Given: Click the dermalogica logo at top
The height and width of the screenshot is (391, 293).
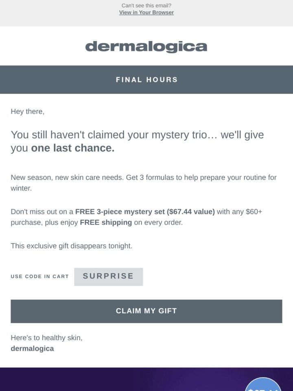Looking at the screenshot, I should coord(146,46).
